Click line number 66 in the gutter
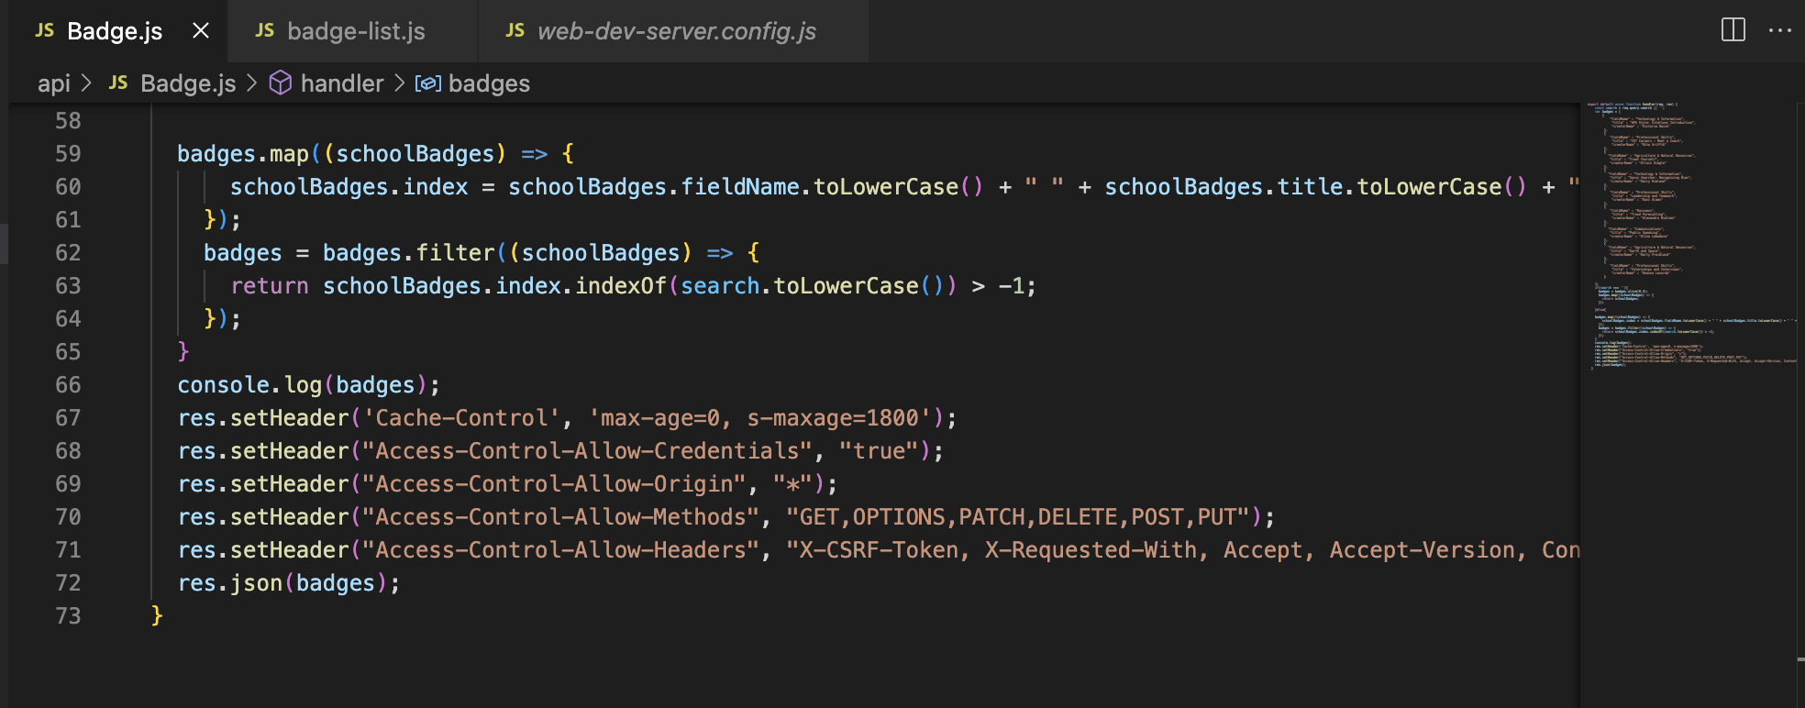1805x708 pixels. click(68, 385)
